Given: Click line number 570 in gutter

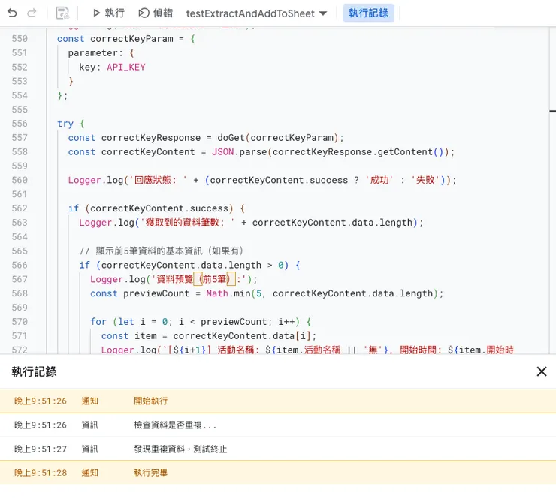Looking at the screenshot, I should coord(20,322).
